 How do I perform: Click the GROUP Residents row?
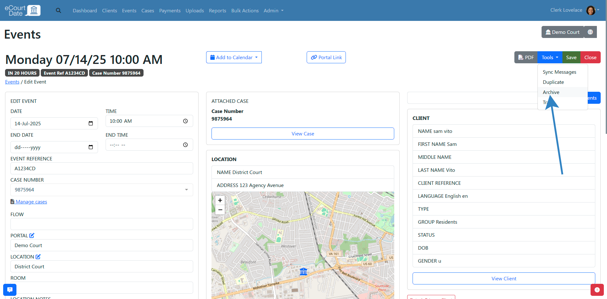click(504, 222)
